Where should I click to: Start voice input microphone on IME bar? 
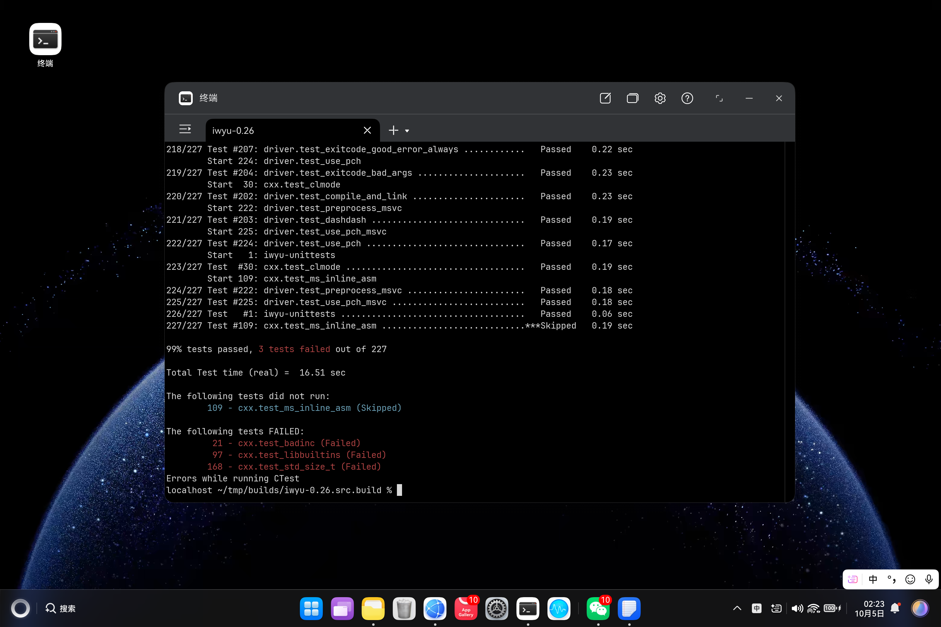point(929,579)
